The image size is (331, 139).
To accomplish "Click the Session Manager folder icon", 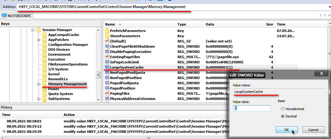I will (38, 30).
